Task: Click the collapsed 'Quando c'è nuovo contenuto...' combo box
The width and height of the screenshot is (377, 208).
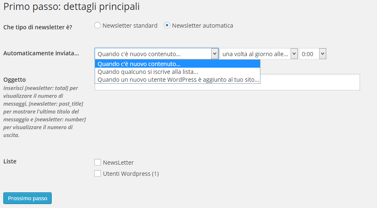Action: click(157, 54)
